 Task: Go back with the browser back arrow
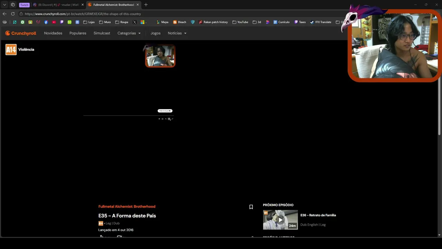point(4,14)
